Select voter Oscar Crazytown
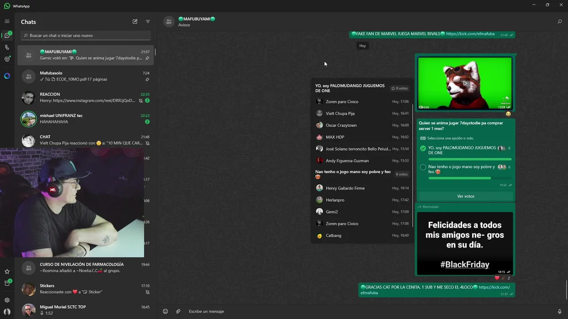568x319 pixels. (x=362, y=125)
